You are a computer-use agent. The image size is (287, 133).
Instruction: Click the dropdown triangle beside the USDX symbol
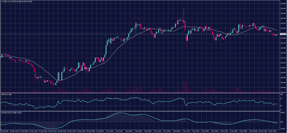pos(1,2)
